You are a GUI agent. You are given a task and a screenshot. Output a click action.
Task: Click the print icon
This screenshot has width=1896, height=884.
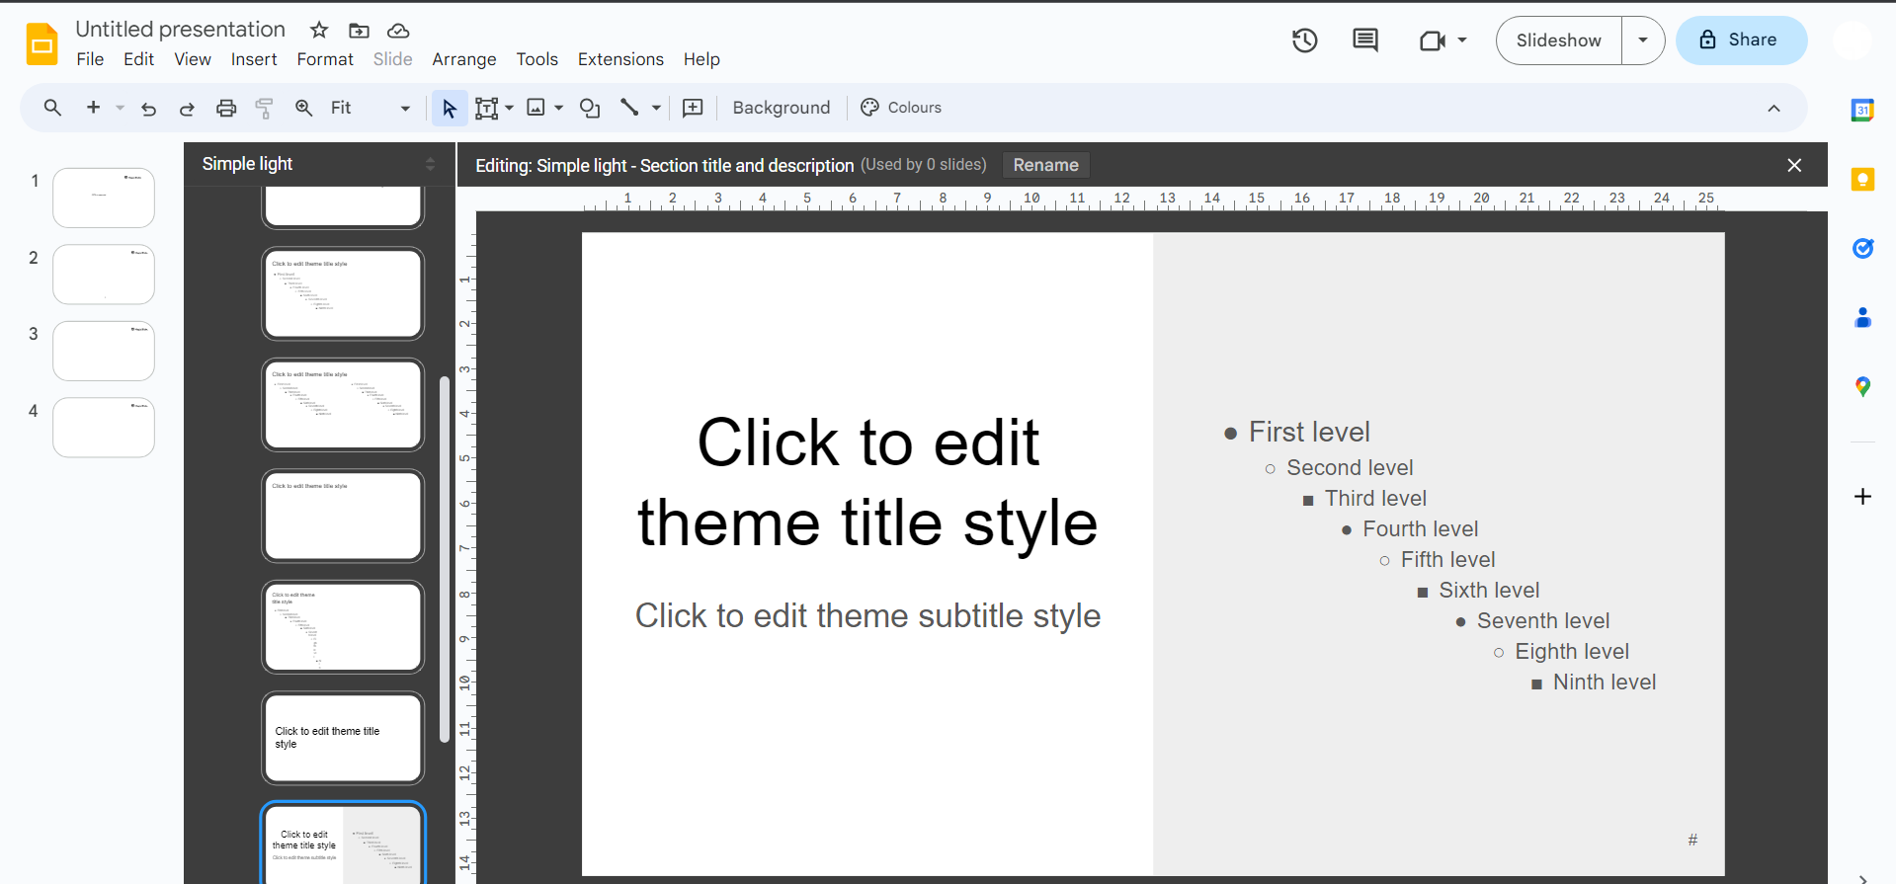226,109
